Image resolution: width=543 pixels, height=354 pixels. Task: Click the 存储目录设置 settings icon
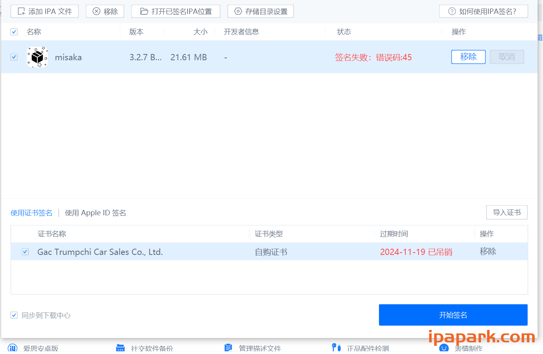(238, 11)
